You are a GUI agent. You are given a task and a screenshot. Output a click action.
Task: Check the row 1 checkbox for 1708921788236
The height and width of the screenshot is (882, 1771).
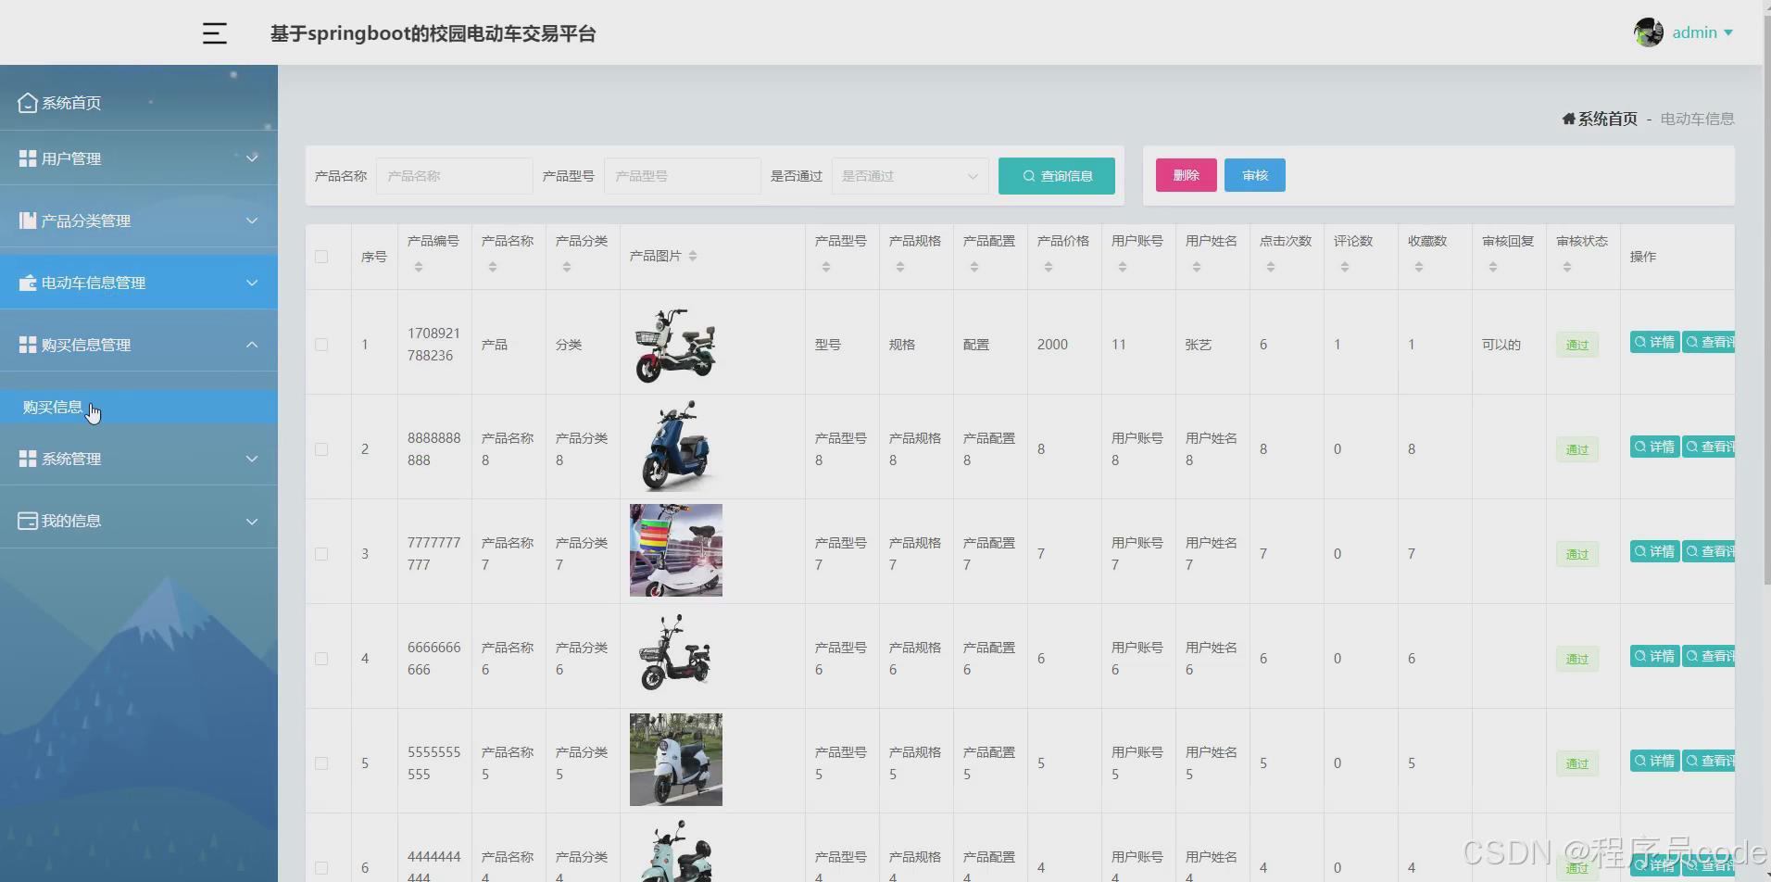tap(321, 345)
